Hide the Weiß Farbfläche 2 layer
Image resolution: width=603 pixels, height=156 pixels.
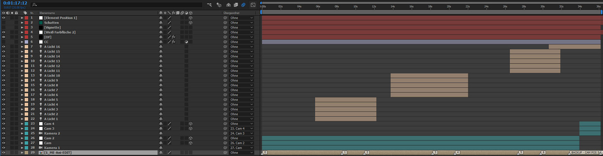tap(3, 32)
